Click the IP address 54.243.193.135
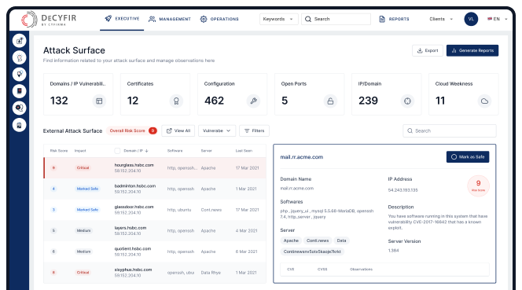Viewport: 522px width, 290px height. click(x=403, y=190)
